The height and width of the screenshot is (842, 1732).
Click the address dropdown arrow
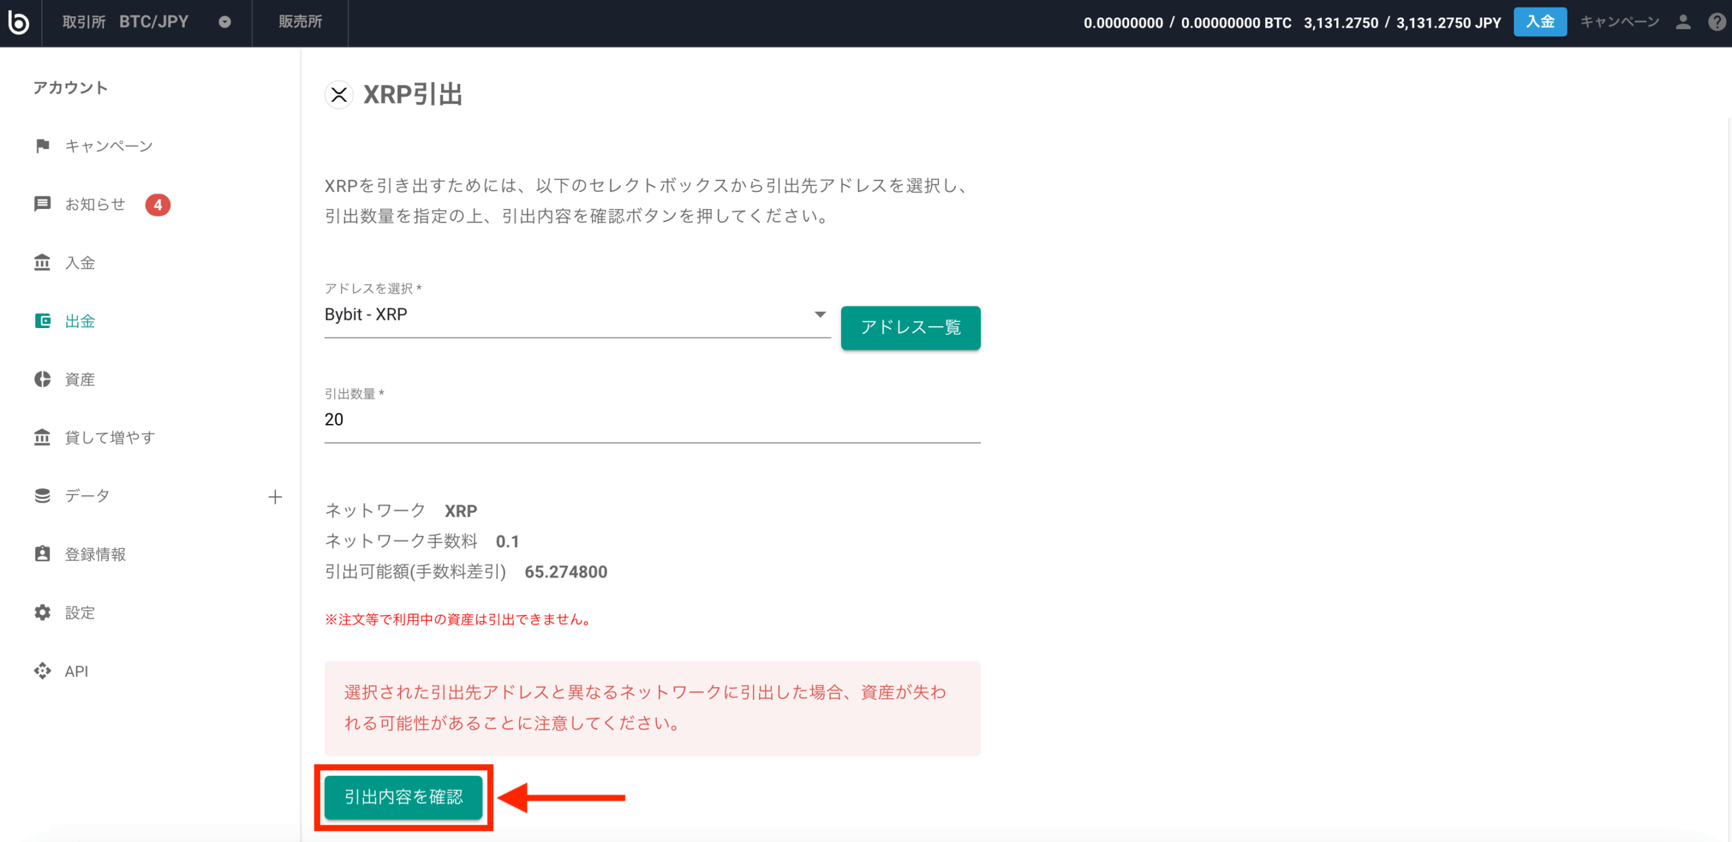(820, 314)
